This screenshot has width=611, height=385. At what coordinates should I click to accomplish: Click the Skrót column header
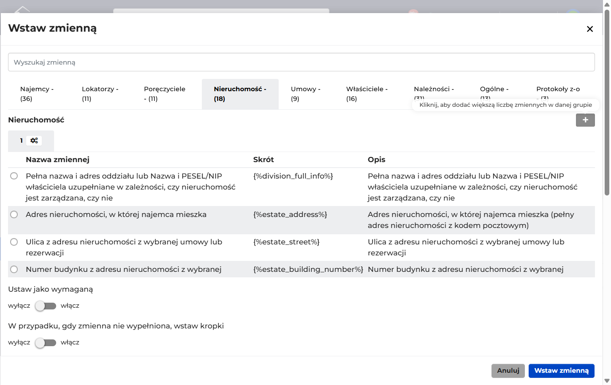pyautogui.click(x=263, y=160)
